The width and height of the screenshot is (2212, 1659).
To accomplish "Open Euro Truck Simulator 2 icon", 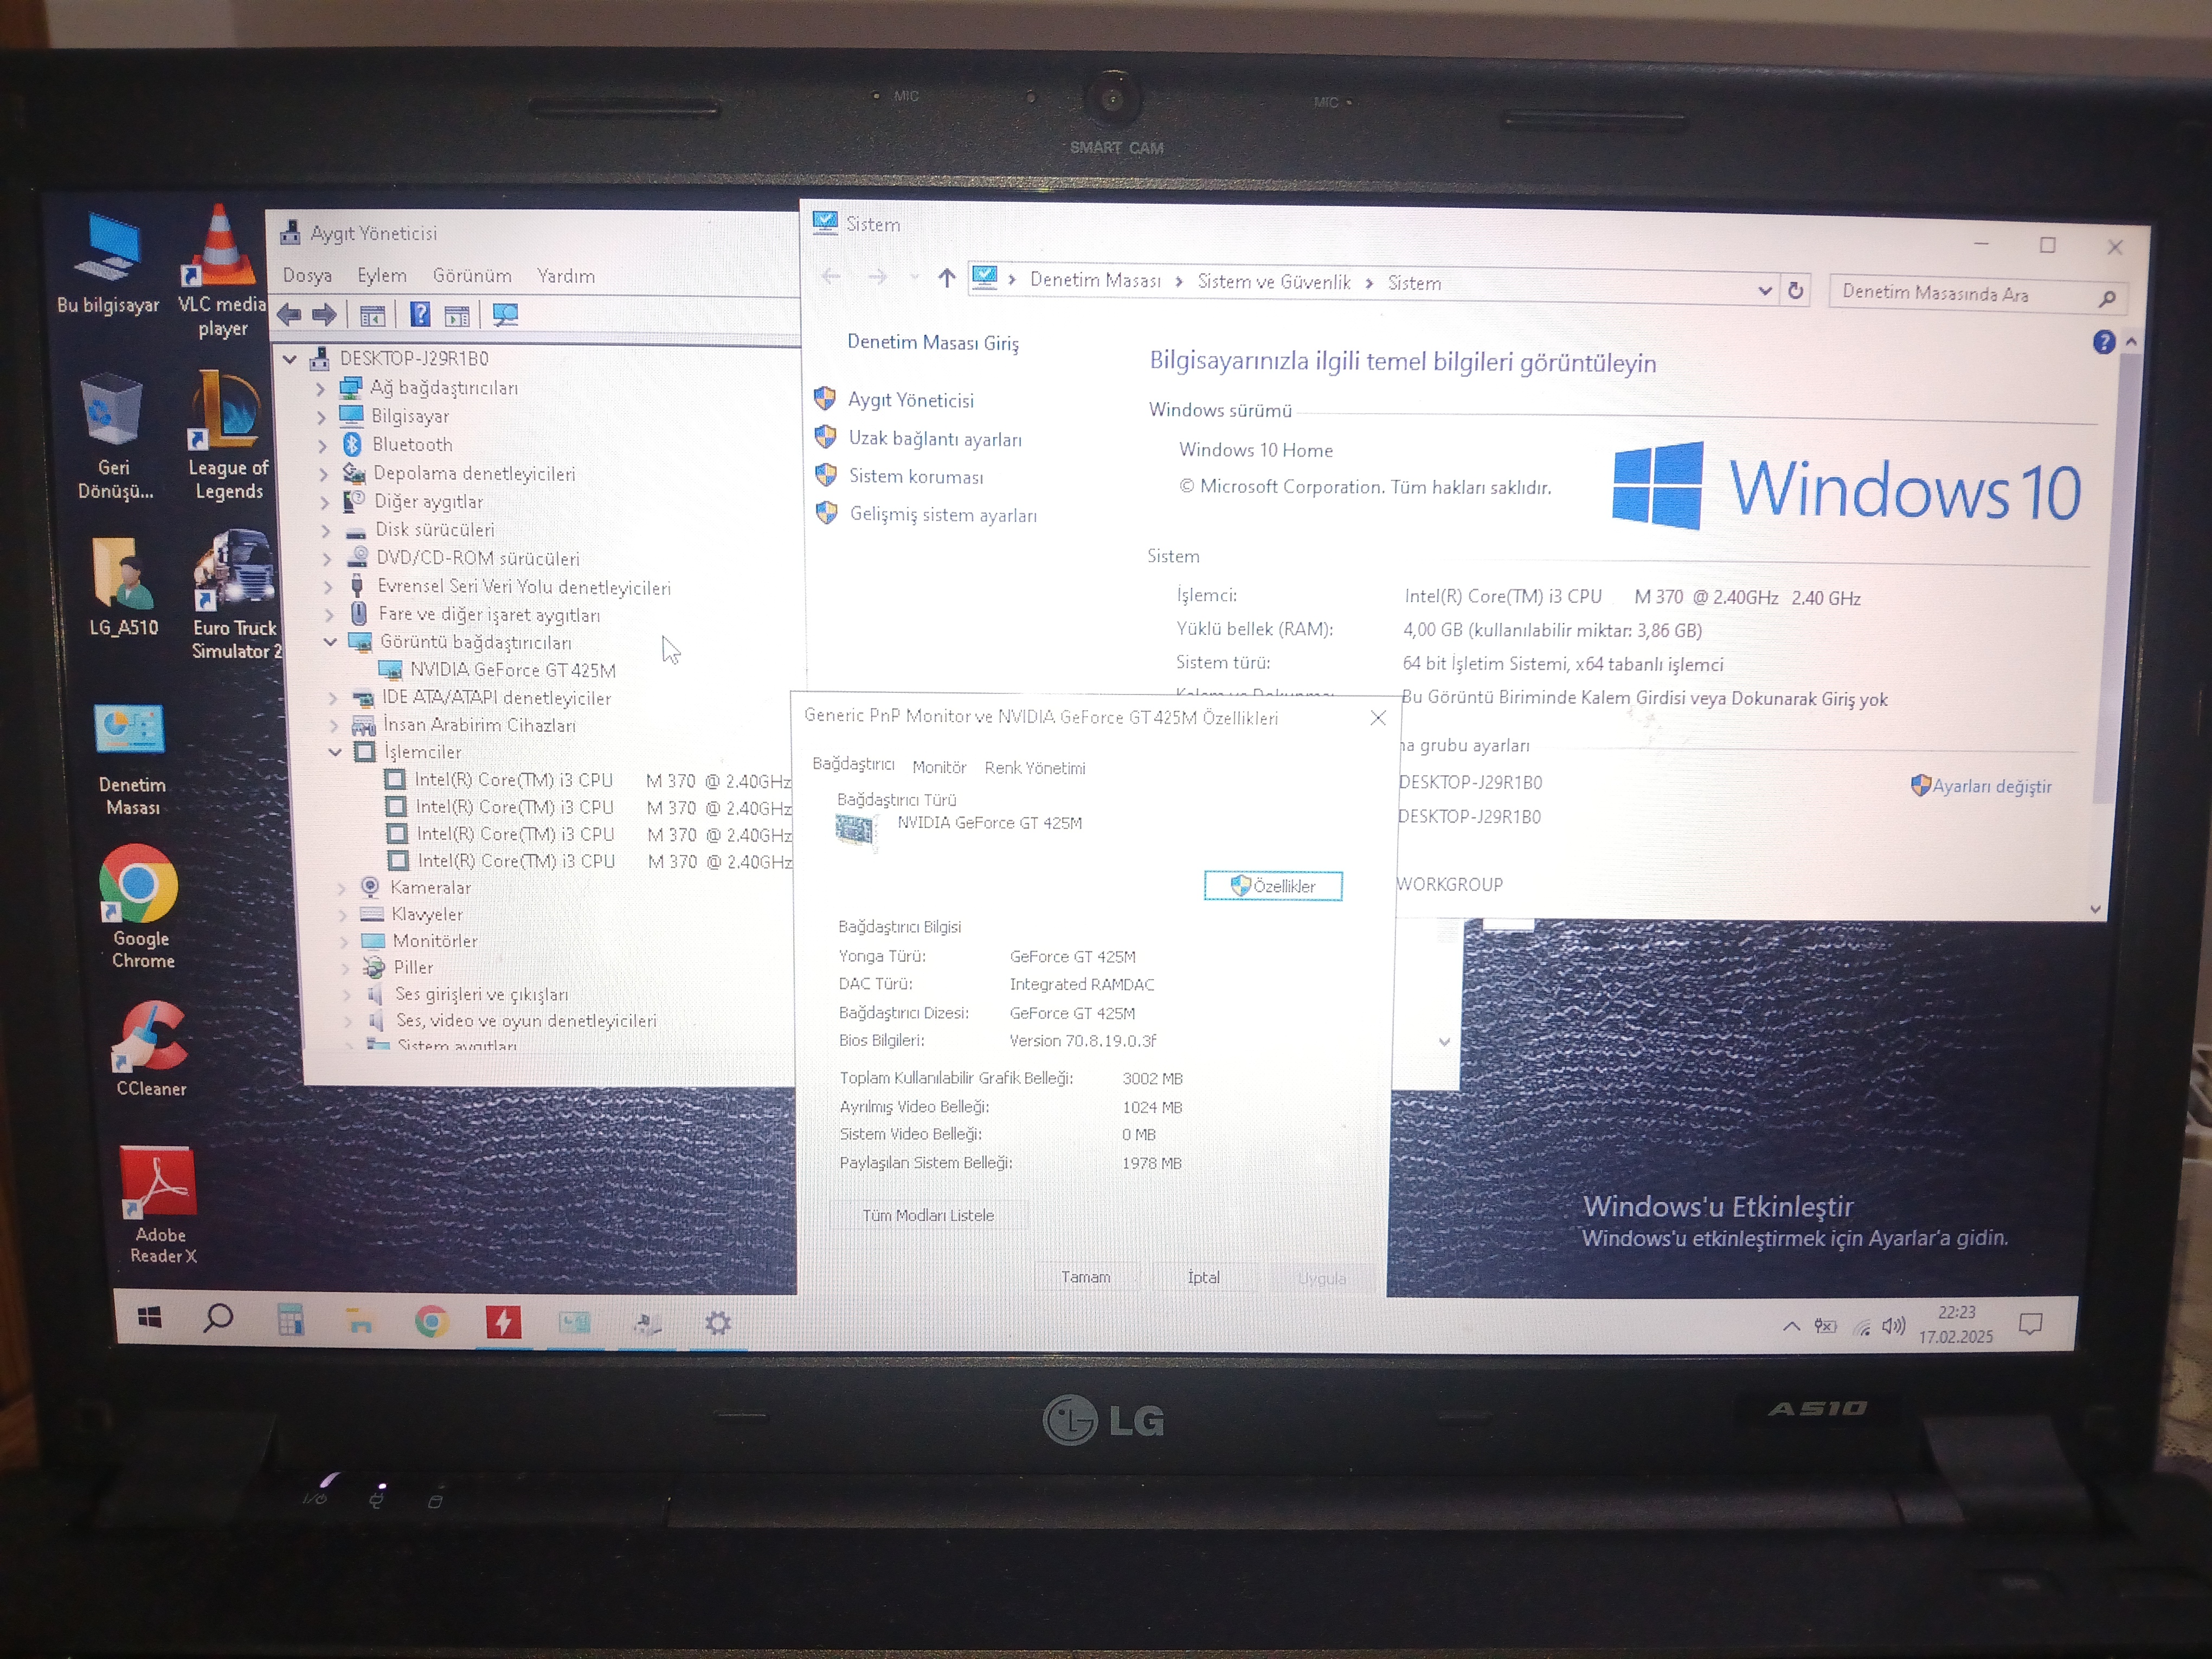I will (235, 594).
